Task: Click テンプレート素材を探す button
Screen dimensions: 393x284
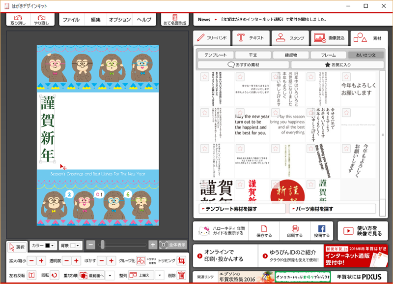Action: pyautogui.click(x=242, y=209)
